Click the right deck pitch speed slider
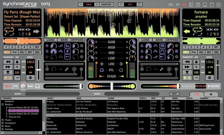 tap(218, 65)
